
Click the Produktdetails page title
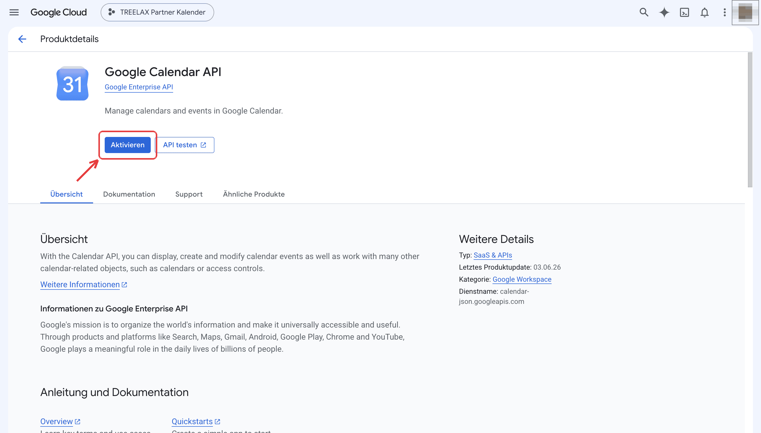pos(69,39)
